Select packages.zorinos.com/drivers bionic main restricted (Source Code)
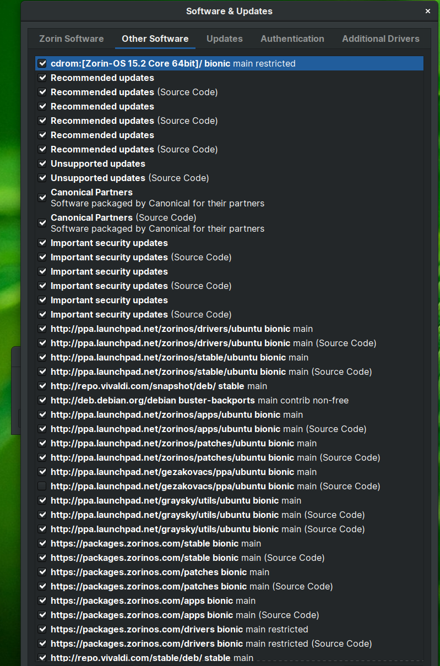This screenshot has height=666, width=440. pyautogui.click(x=211, y=643)
